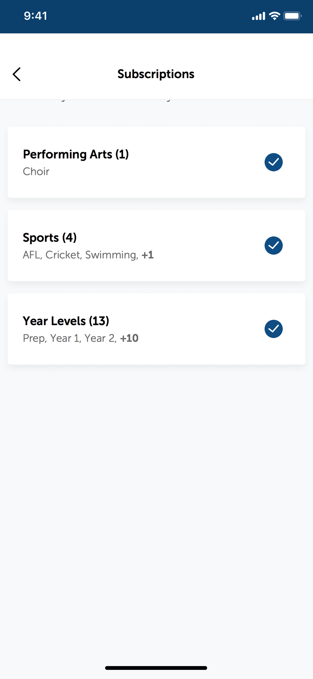Go back using the chevron arrow
Viewport: 313px width, 679px height.
tap(17, 74)
